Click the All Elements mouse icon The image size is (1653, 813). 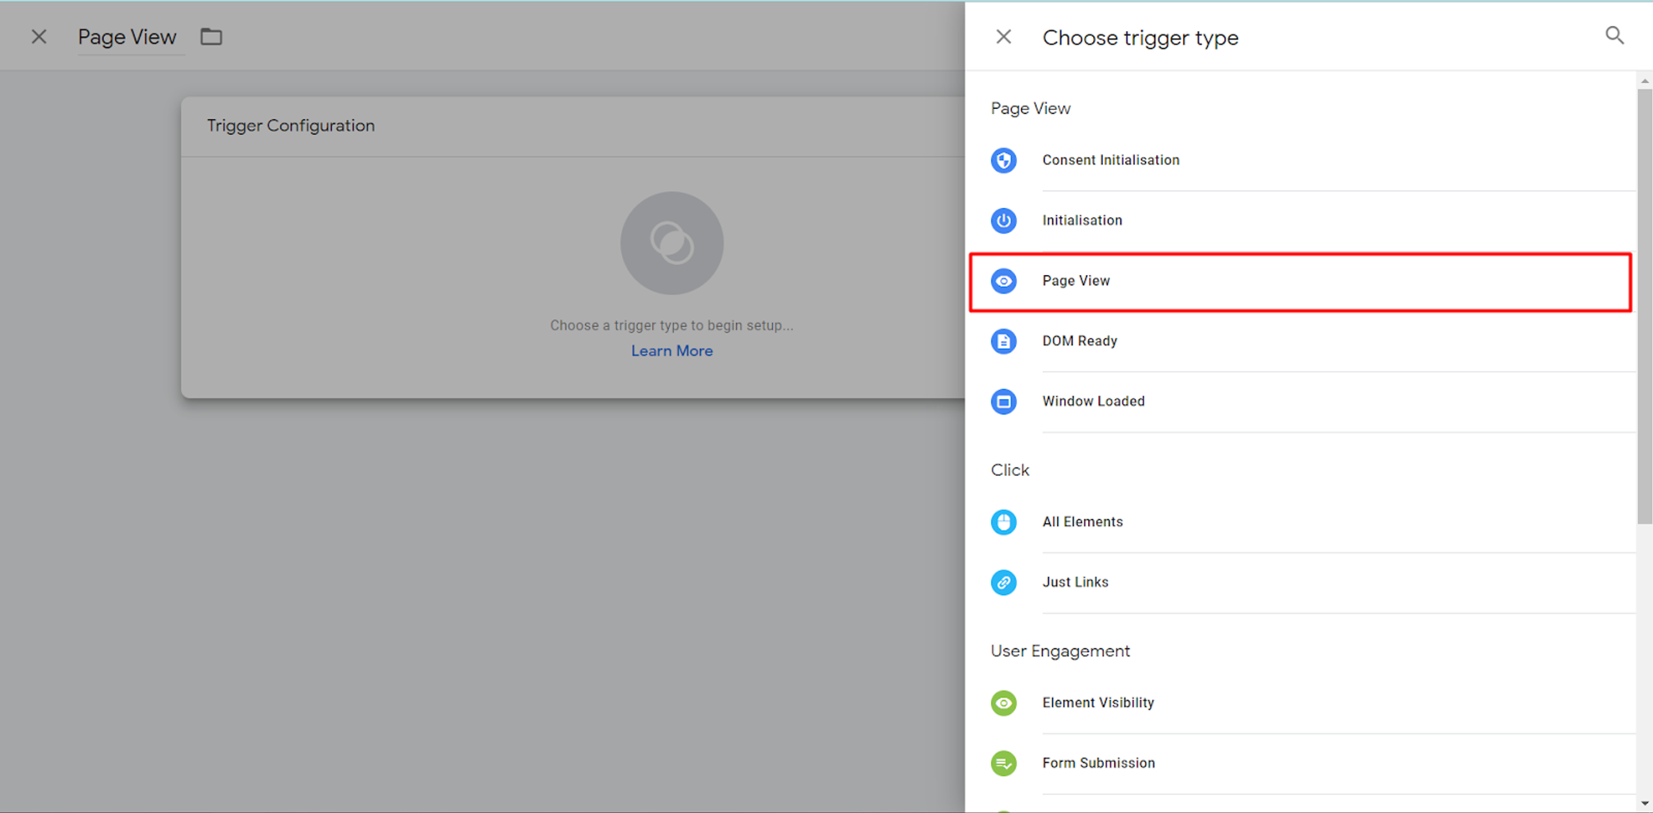1003,522
